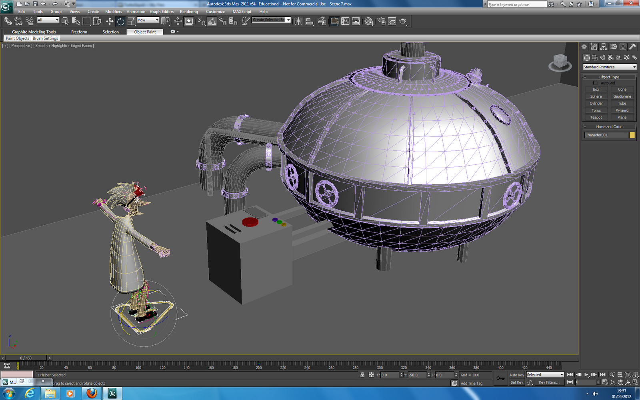Screen dimensions: 640x400
Task: Collapse the Object Type rollout
Action: [x=609, y=77]
